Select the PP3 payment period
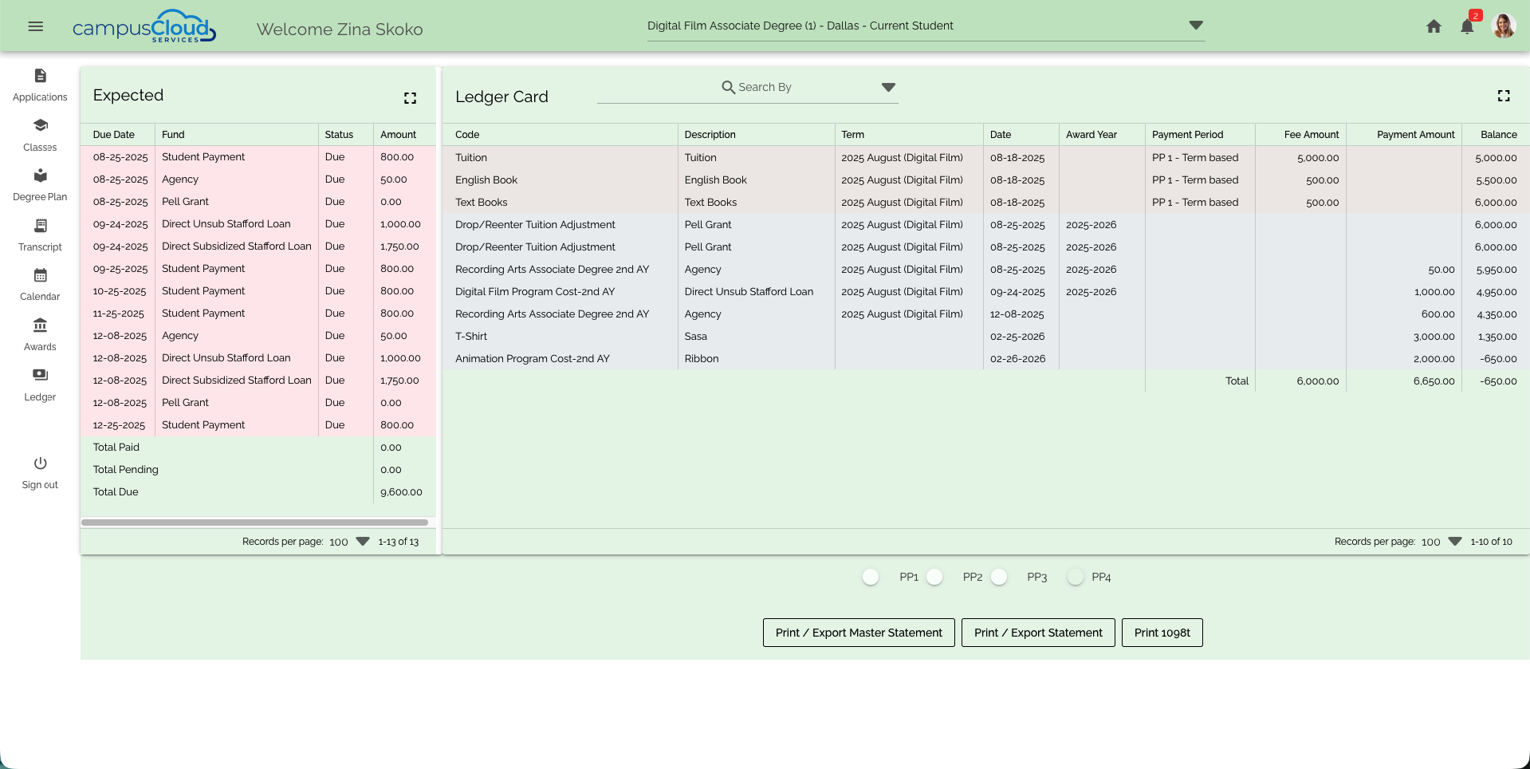 pyautogui.click(x=999, y=576)
